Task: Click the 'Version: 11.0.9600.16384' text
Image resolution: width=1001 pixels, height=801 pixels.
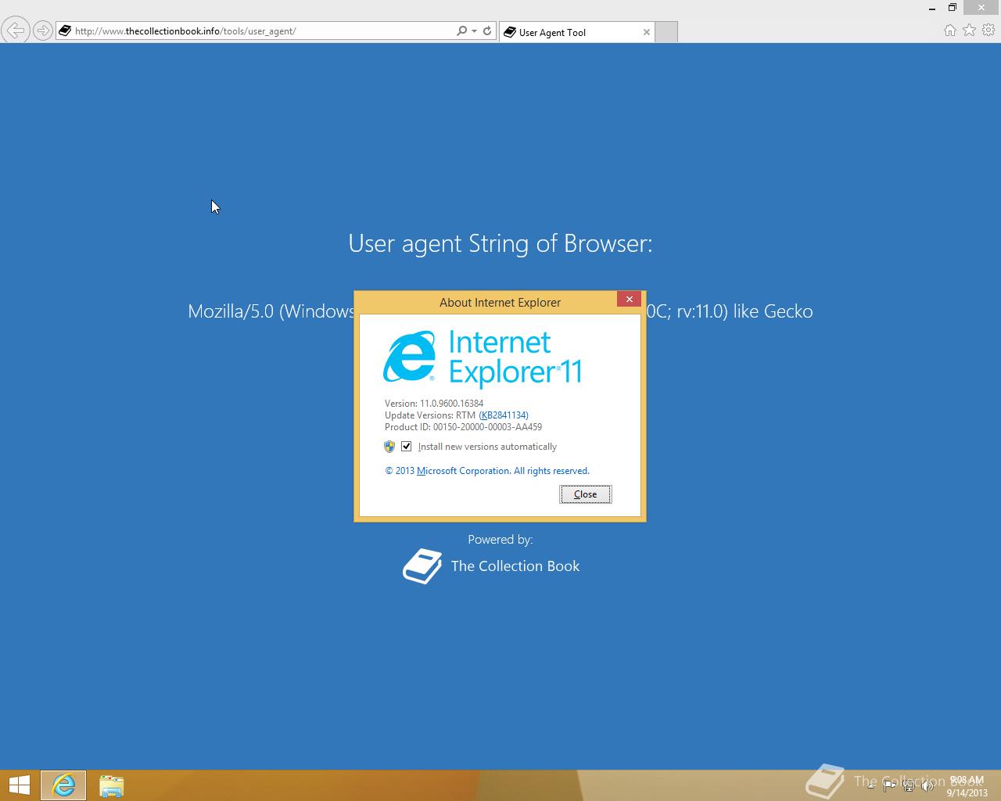Action: (x=434, y=404)
